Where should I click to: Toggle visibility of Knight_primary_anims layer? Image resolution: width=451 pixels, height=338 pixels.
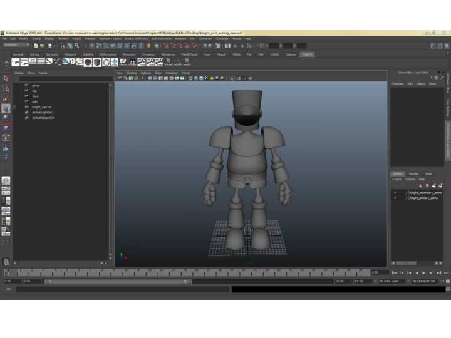click(x=395, y=198)
